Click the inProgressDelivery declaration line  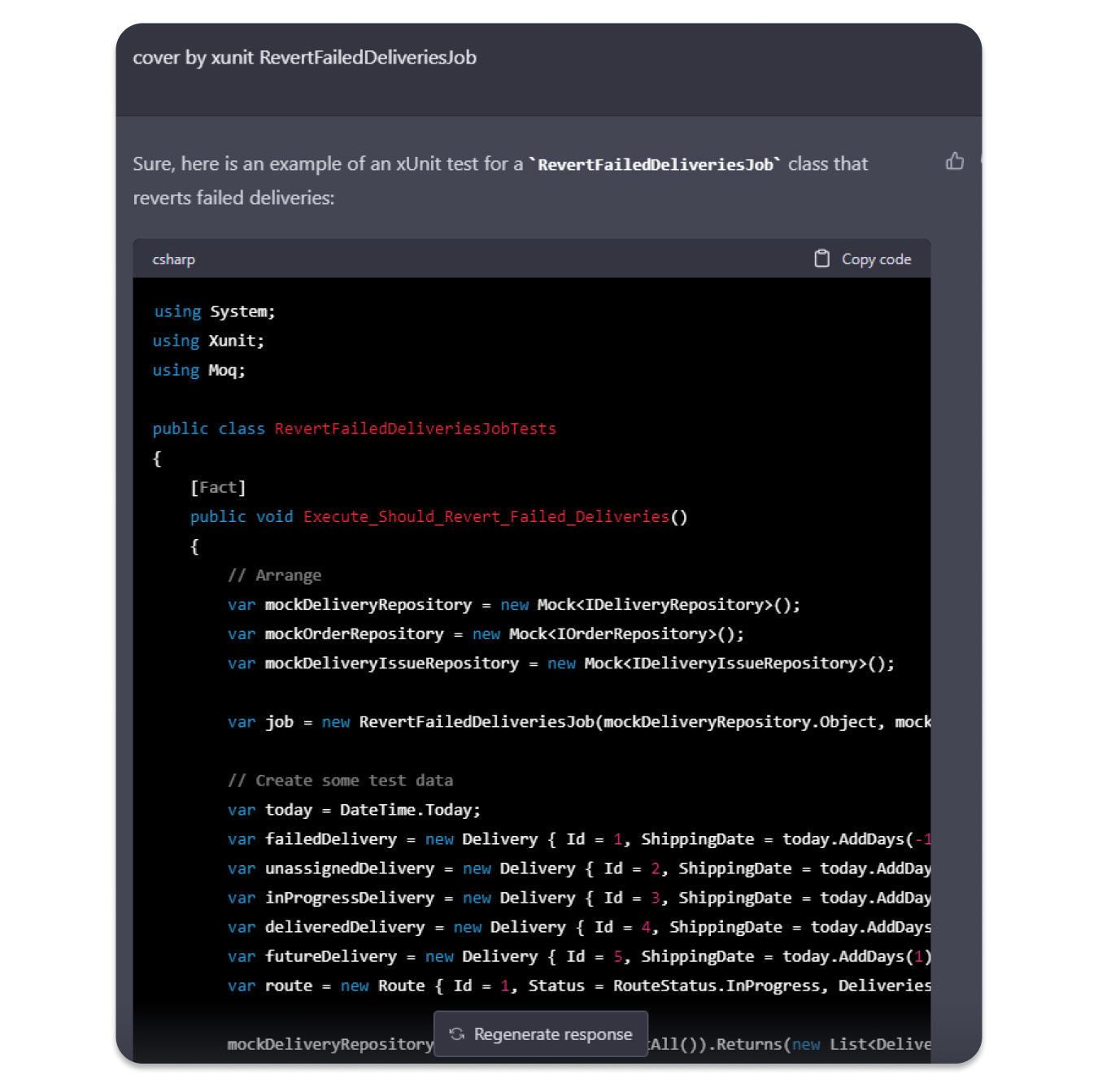579,897
